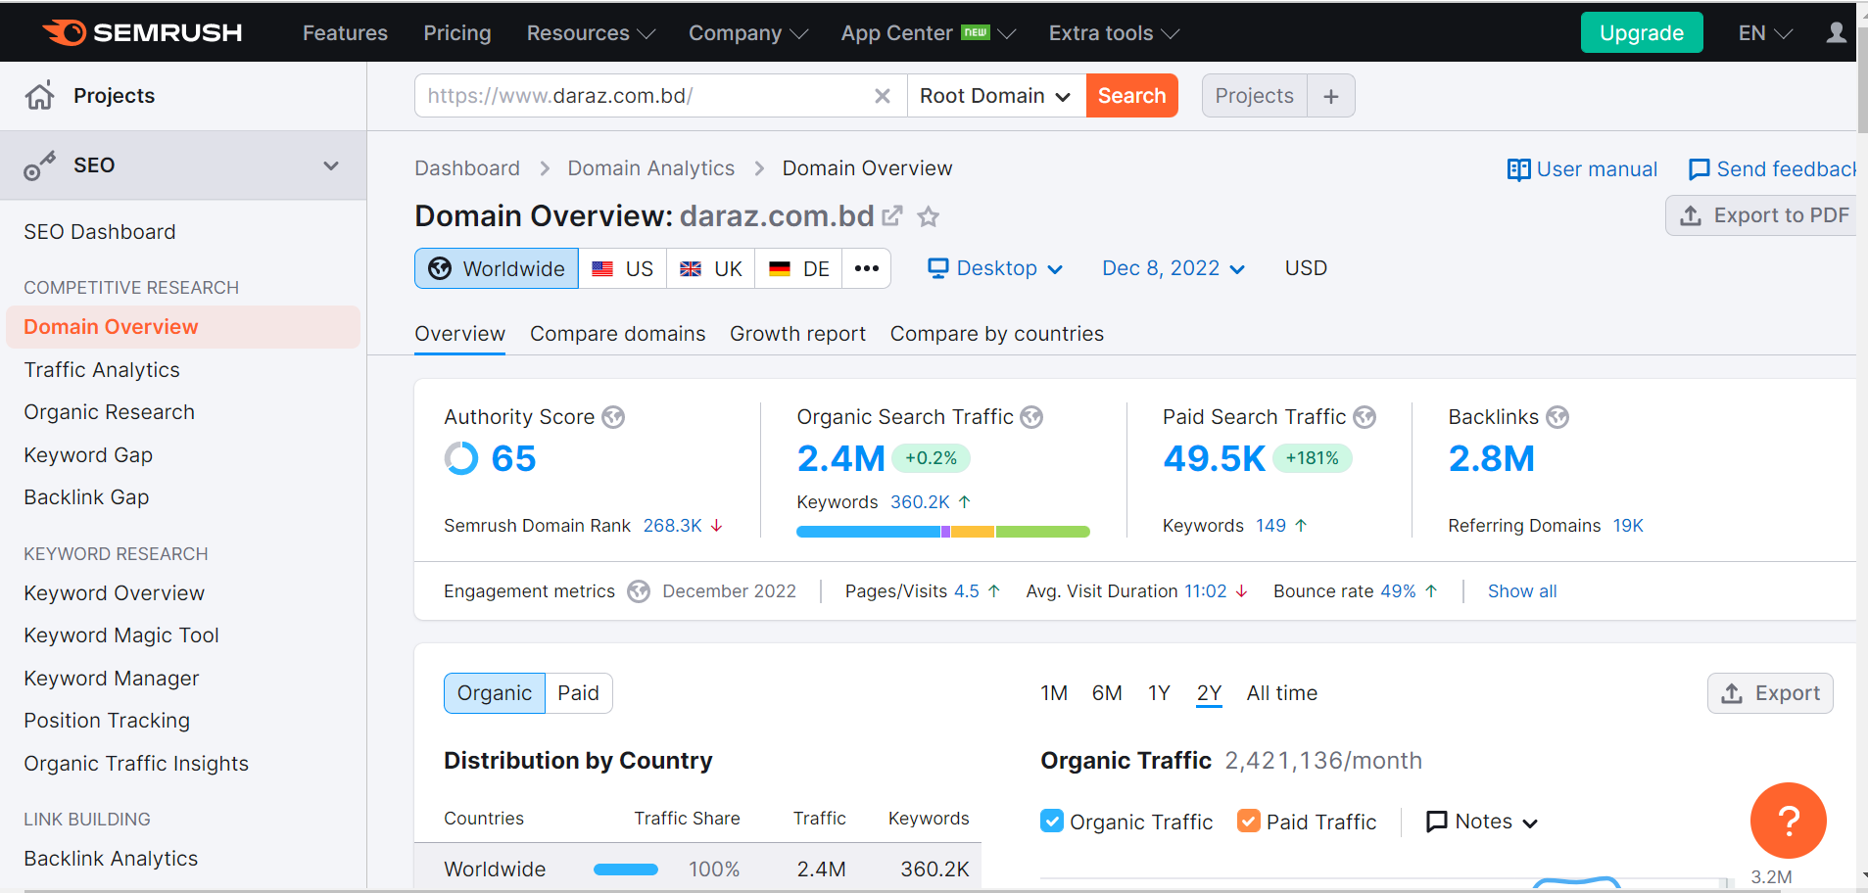Viewport: 1868px width, 893px height.
Task: Open the help bubble in bottom right corner
Action: (1788, 821)
